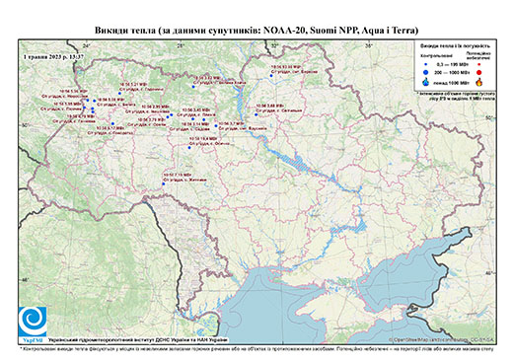This screenshot has height=363, width=513.
Task: Click the Український гідрометеорологічний інститут caption
Action: pyautogui.click(x=138, y=340)
